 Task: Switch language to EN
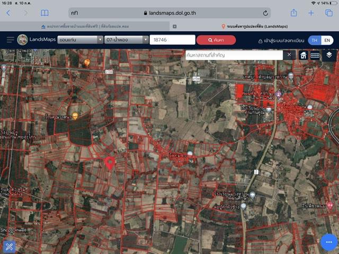point(327,40)
